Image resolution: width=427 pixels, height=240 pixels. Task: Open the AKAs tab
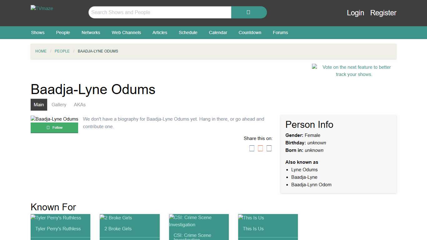tap(80, 105)
